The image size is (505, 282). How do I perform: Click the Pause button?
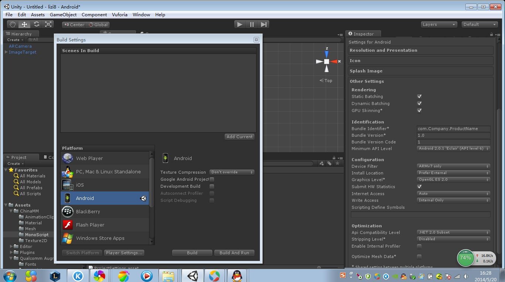(252, 24)
